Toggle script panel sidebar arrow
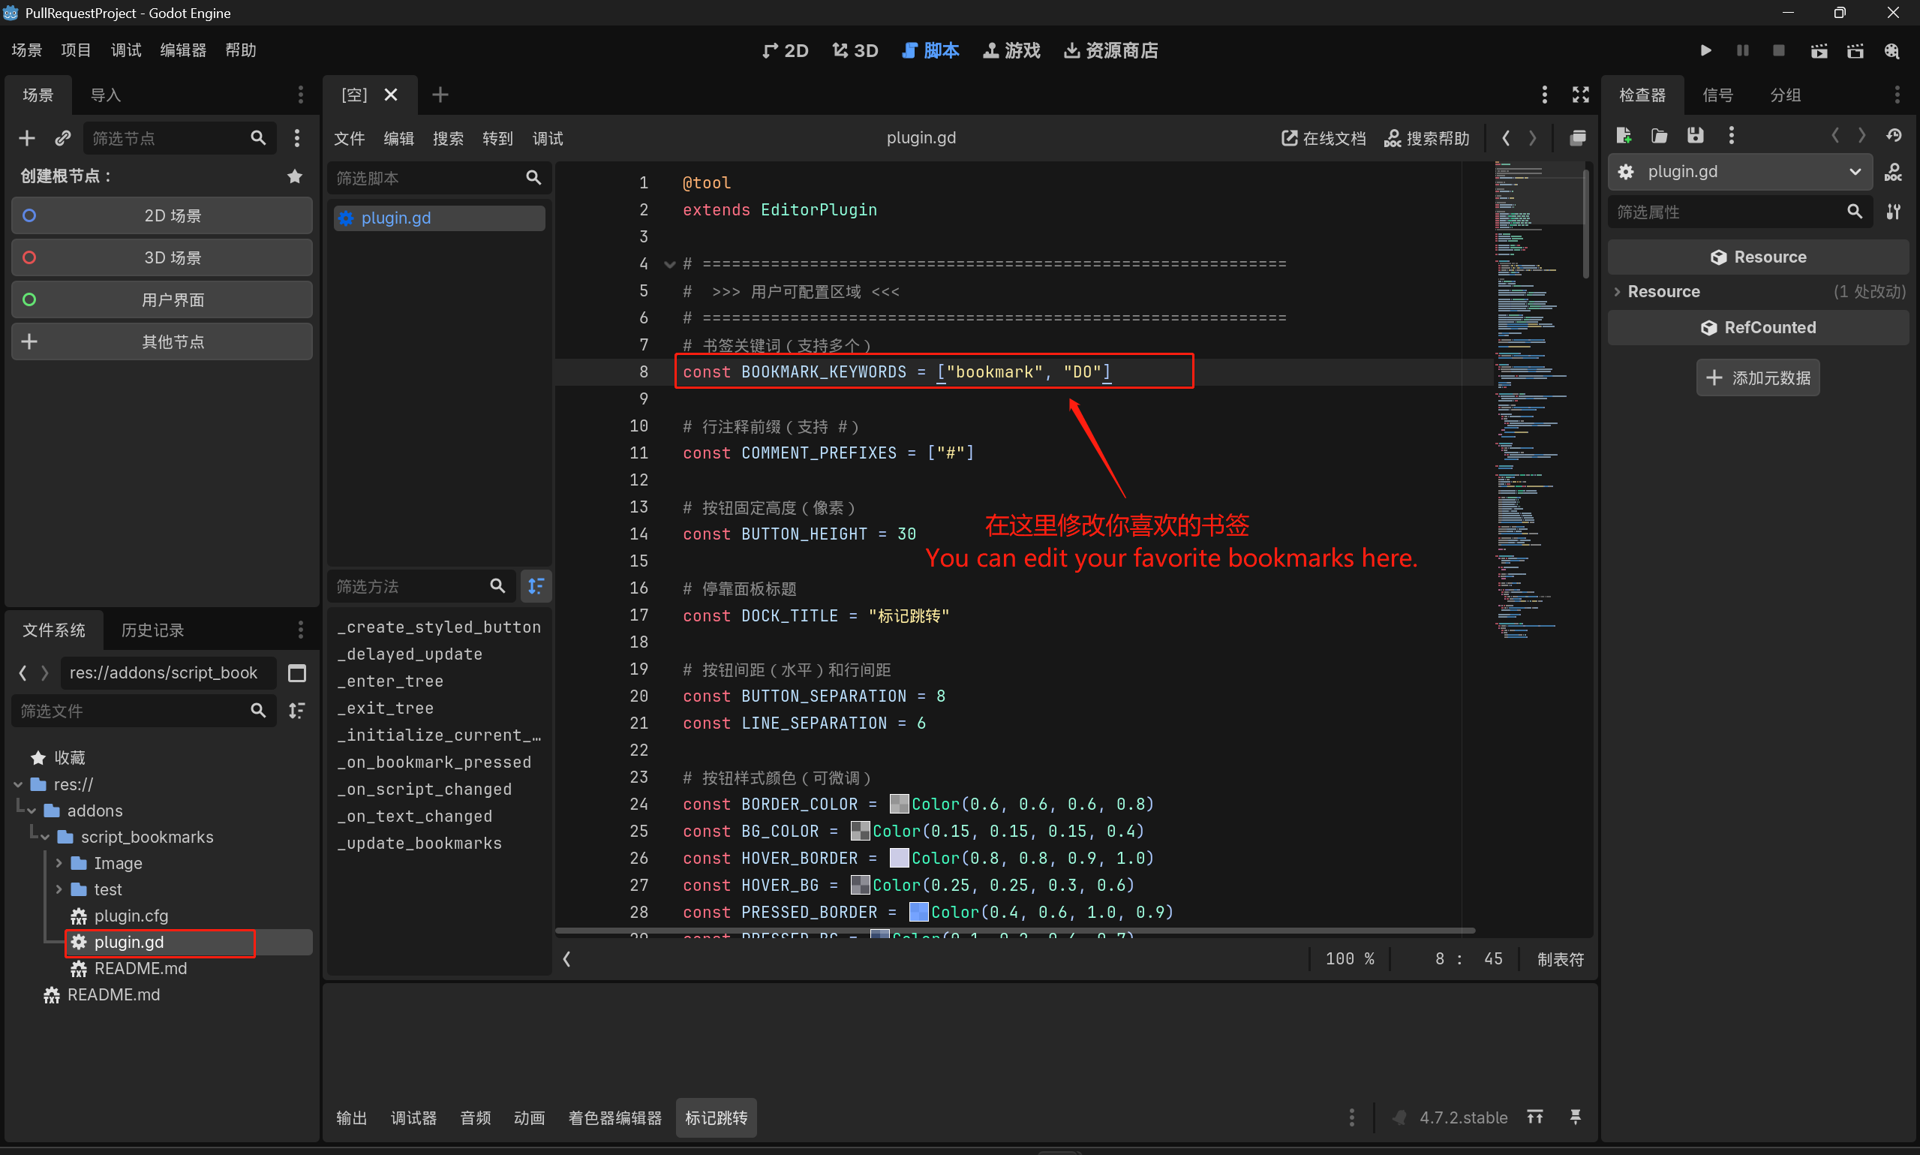This screenshot has height=1155, width=1920. point(567,959)
